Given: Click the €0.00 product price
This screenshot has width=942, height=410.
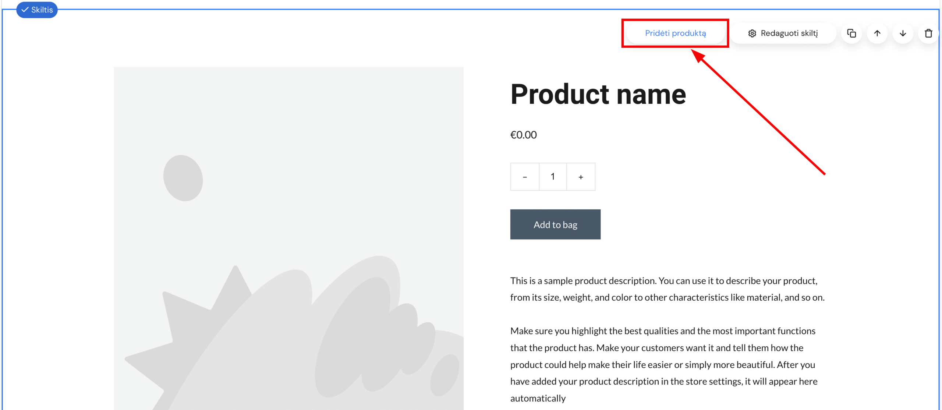Looking at the screenshot, I should [523, 135].
